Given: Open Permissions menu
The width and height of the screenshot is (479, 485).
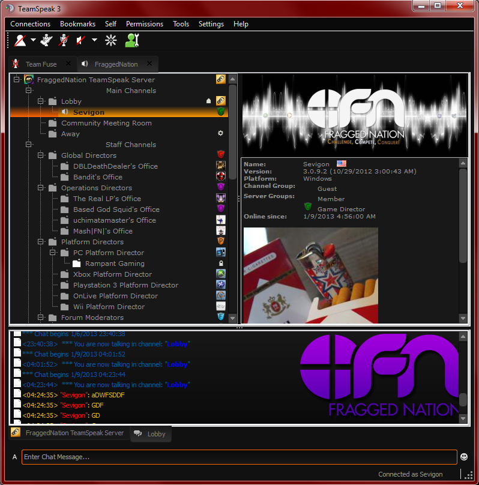Looking at the screenshot, I should tap(145, 24).
